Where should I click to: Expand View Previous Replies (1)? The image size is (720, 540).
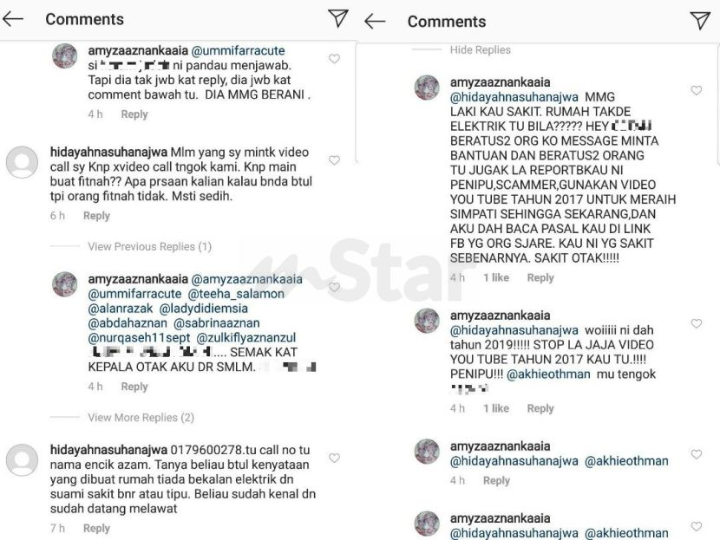point(150,246)
